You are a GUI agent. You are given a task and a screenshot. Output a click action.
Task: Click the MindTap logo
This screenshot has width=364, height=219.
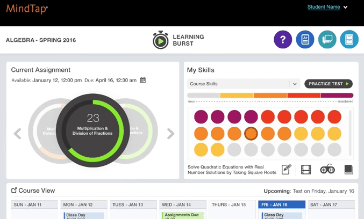coord(27,9)
